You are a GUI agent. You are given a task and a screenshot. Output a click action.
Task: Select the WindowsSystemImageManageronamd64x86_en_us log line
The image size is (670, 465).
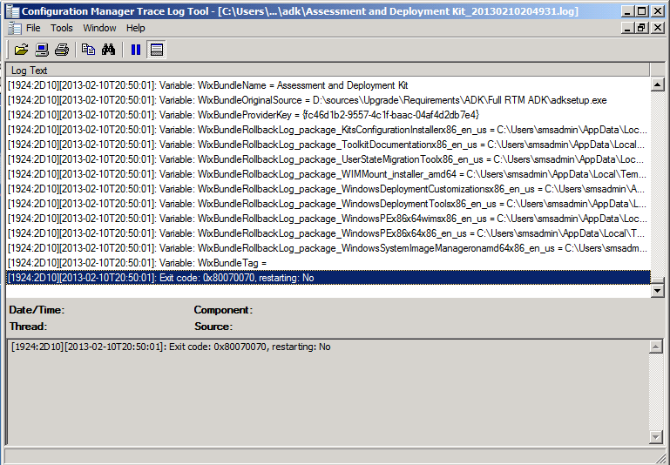pyautogui.click(x=328, y=248)
